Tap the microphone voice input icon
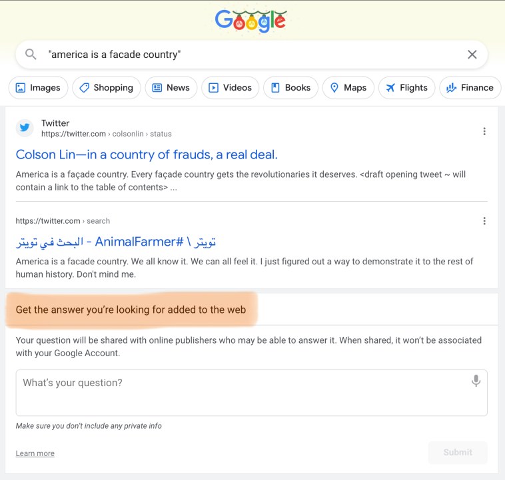The width and height of the screenshot is (505, 480). (476, 381)
